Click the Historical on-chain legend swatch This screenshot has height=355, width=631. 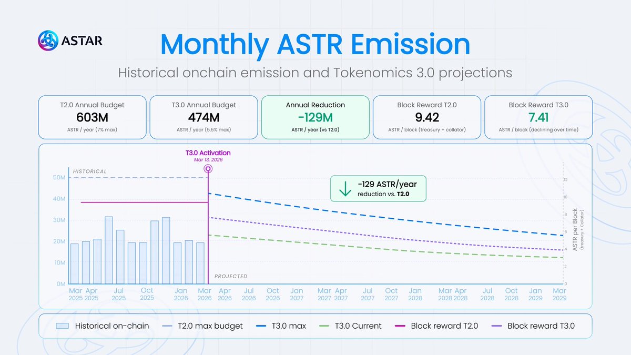[63, 326]
